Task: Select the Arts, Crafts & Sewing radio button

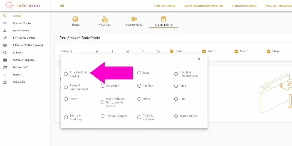Action: pyautogui.click(x=66, y=74)
